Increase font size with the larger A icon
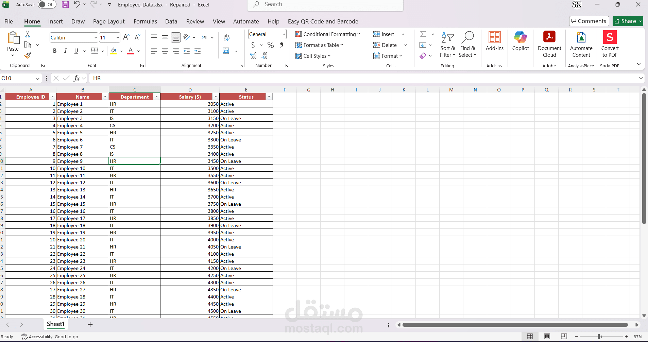Screen dimensions: 648x342 tap(126, 37)
